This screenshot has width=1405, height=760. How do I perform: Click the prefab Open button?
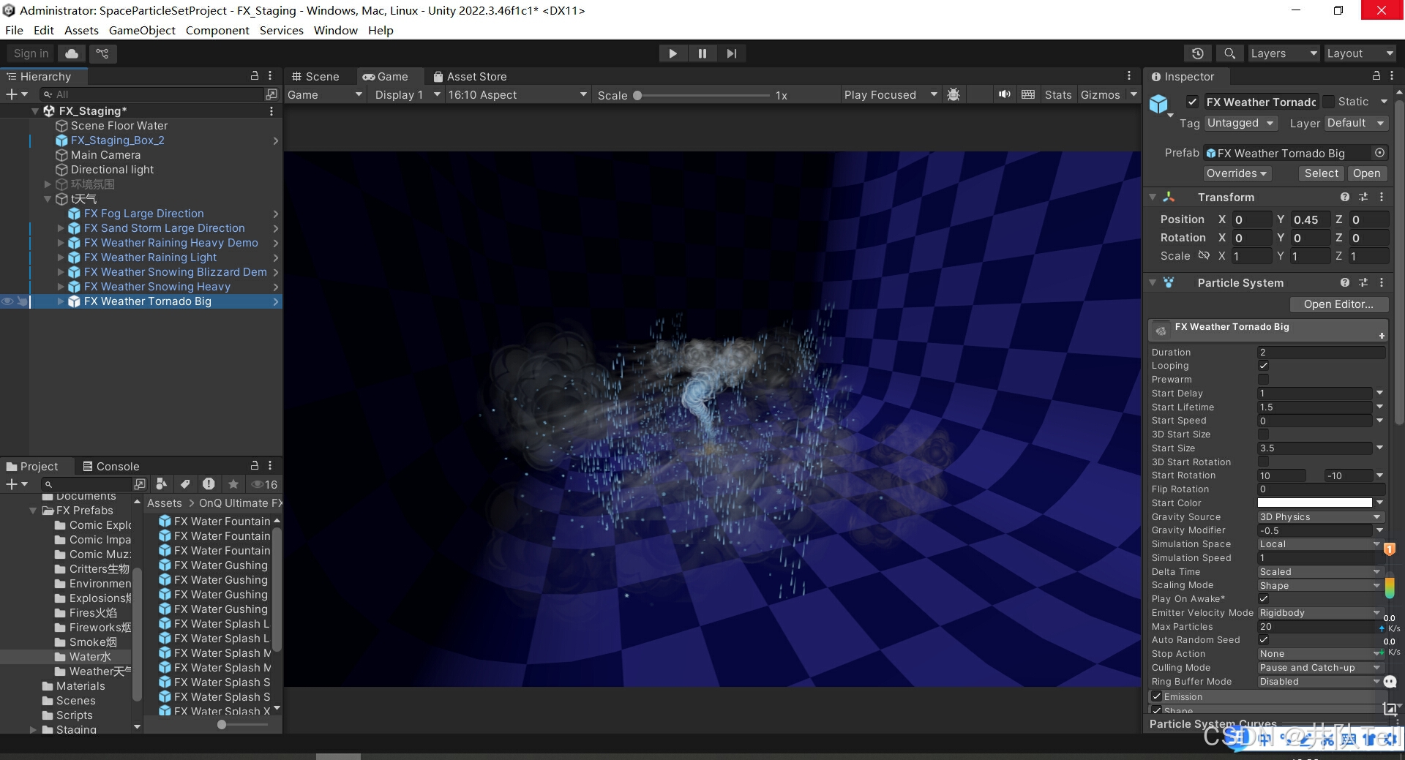[1366, 173]
